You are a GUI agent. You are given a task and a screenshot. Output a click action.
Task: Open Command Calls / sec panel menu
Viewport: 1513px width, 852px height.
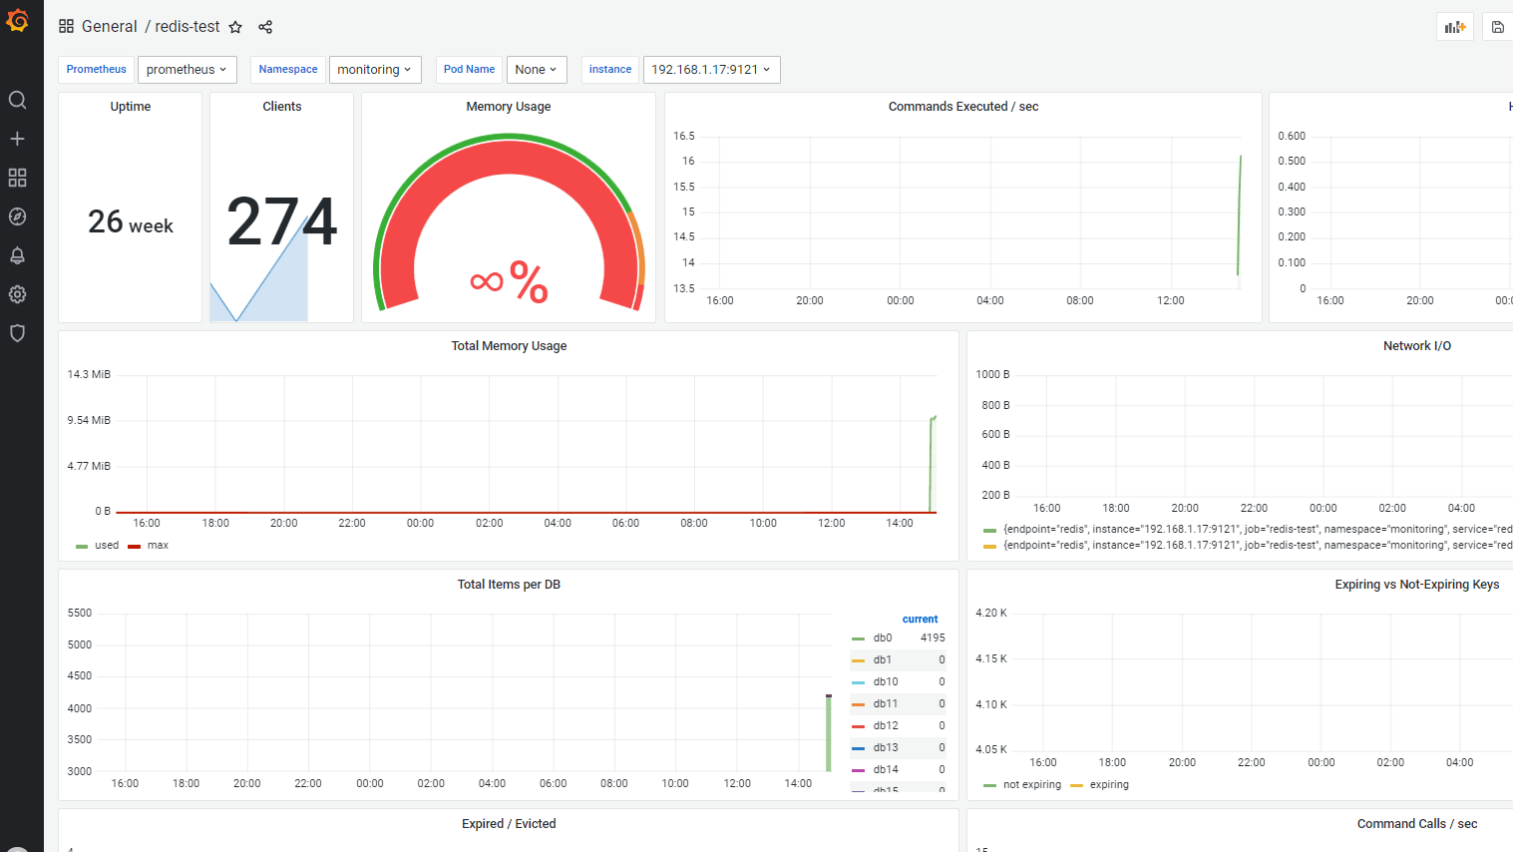[1417, 824]
